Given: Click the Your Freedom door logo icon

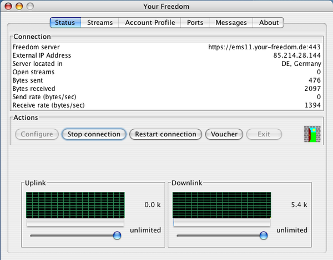Looking at the screenshot, I should click(312, 134).
